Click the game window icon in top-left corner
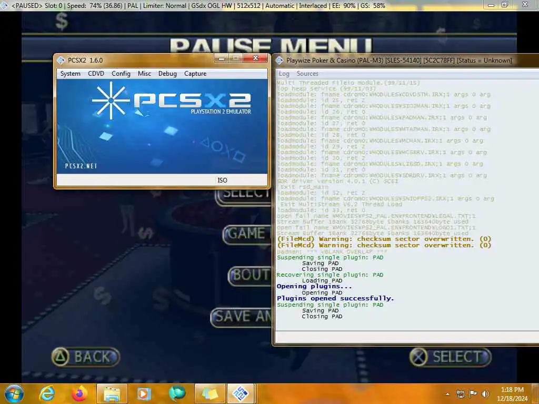 [4, 5]
